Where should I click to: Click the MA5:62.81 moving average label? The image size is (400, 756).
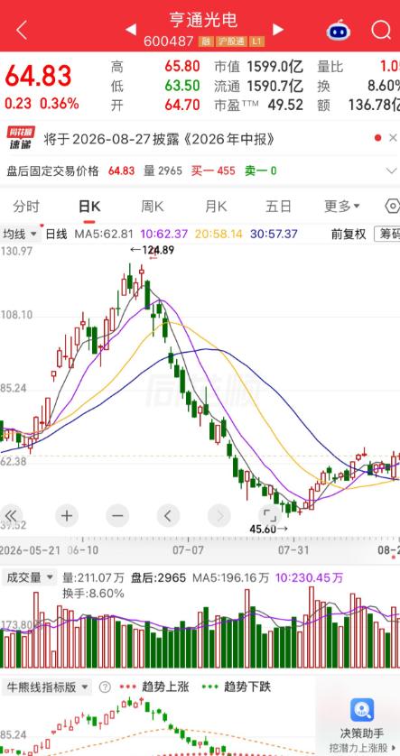[x=104, y=235]
